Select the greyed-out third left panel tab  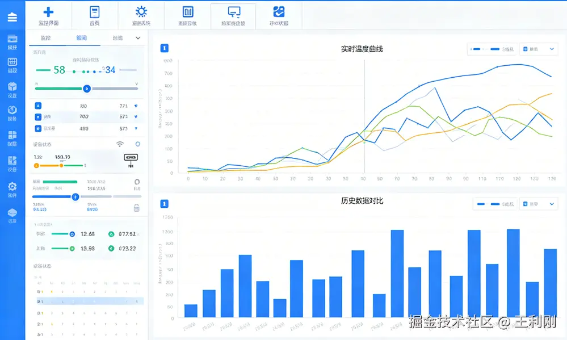[x=117, y=38]
